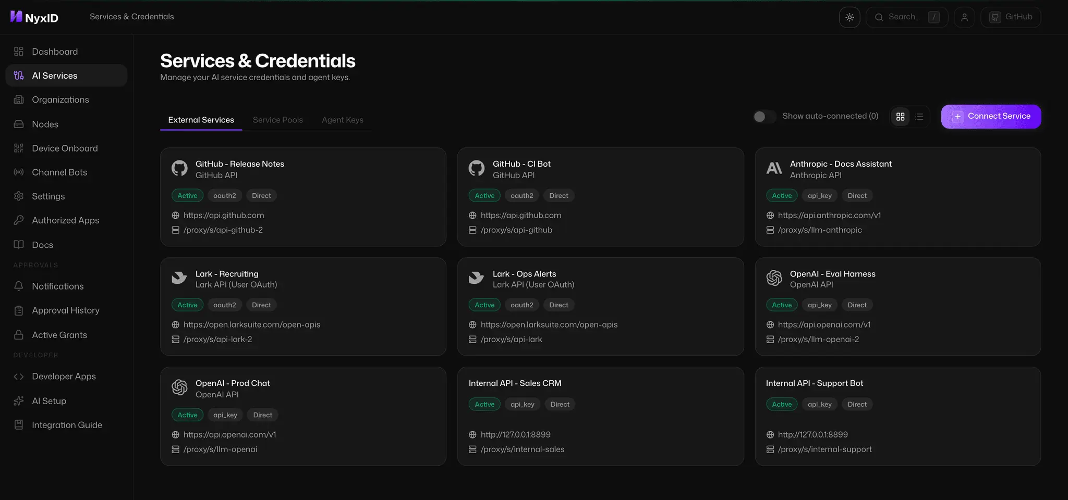Click the Channel Bots broadcast icon

[19, 172]
